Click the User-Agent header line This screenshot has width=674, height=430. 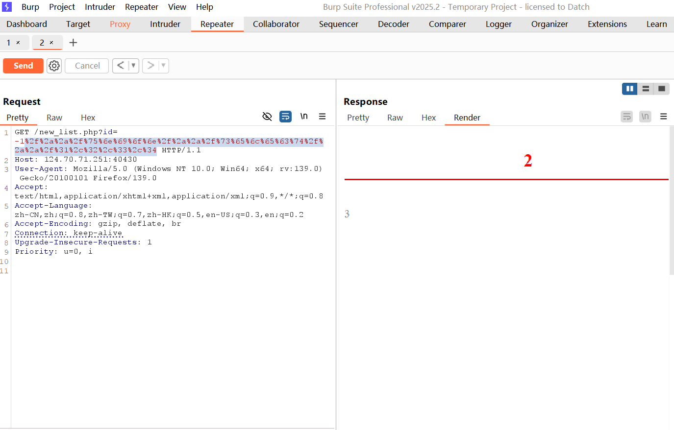point(169,173)
